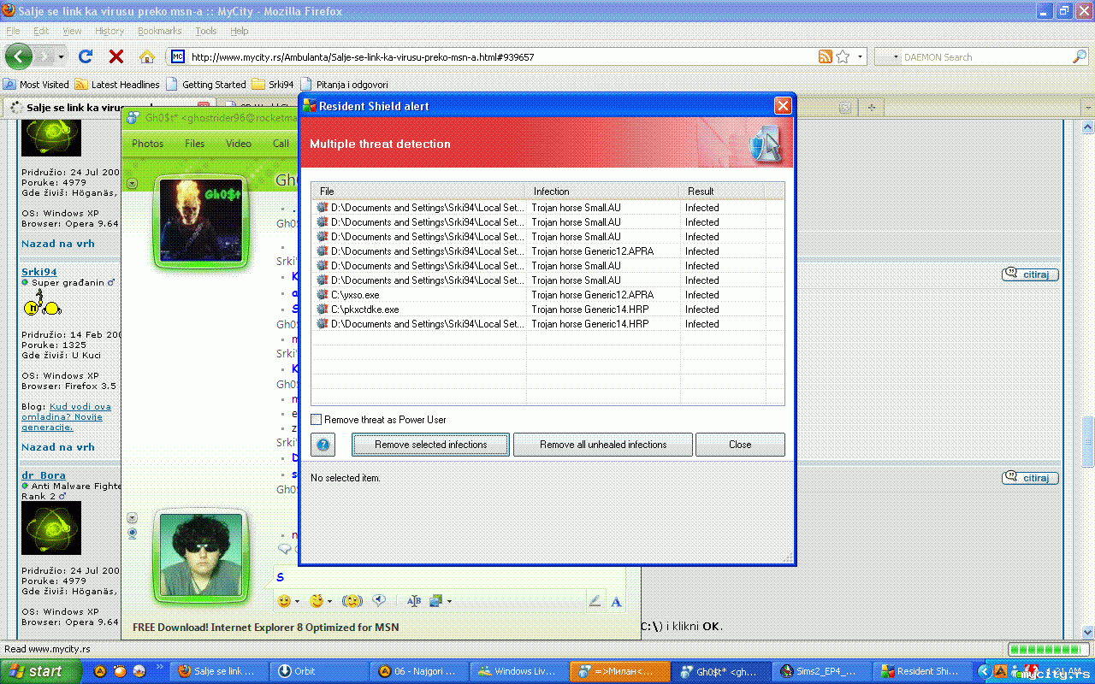
Task: Change font with A|B icon in MSN
Action: (414, 601)
